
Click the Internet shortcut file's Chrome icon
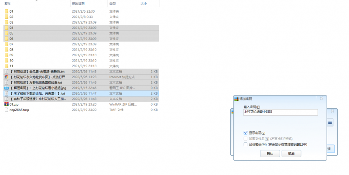[6, 77]
